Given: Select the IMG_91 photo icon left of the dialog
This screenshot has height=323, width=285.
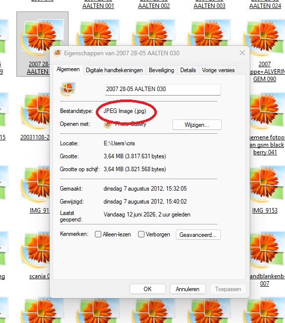Looking at the screenshot, I should point(36,184).
